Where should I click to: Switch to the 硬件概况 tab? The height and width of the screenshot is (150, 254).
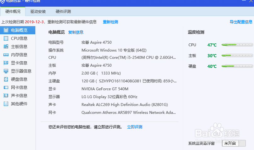[x=13, y=12]
